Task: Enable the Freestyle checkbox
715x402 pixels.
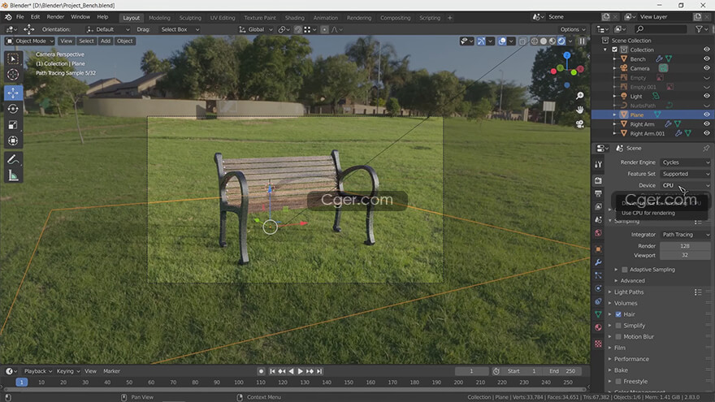Action: [x=618, y=382]
